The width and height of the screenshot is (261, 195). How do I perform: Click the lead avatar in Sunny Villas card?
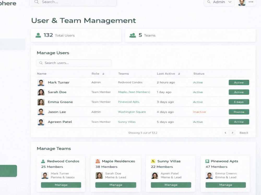pos(155,175)
